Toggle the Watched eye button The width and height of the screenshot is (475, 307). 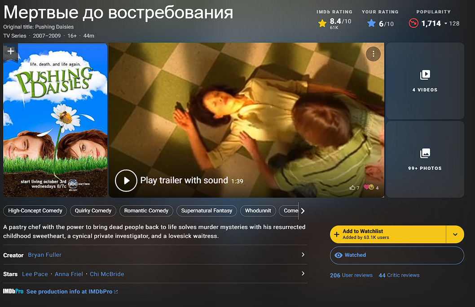pos(397,255)
